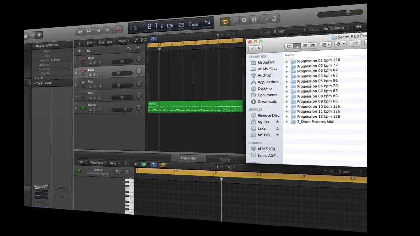
Task: Toggle the blue catch playhead button in tracks area
Action: point(153,40)
